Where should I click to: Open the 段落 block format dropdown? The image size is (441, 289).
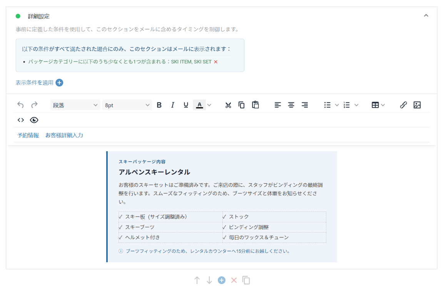[x=75, y=105]
